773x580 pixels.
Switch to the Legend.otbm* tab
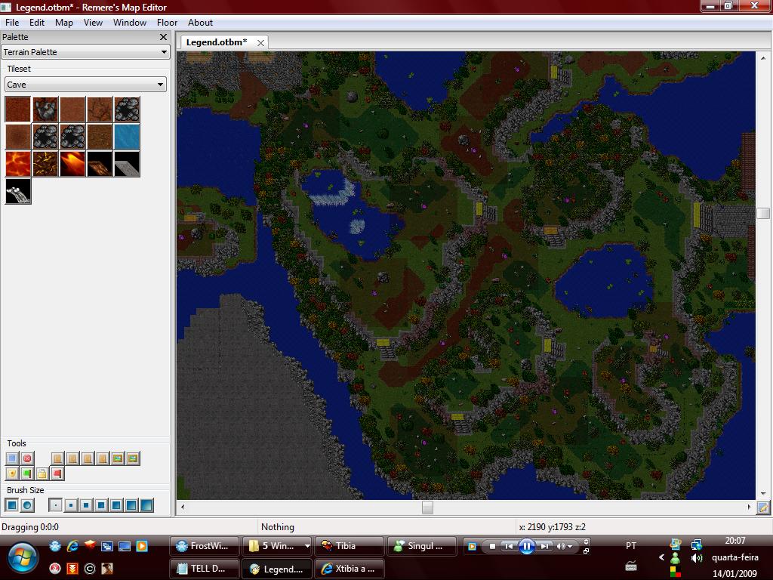pyautogui.click(x=217, y=42)
